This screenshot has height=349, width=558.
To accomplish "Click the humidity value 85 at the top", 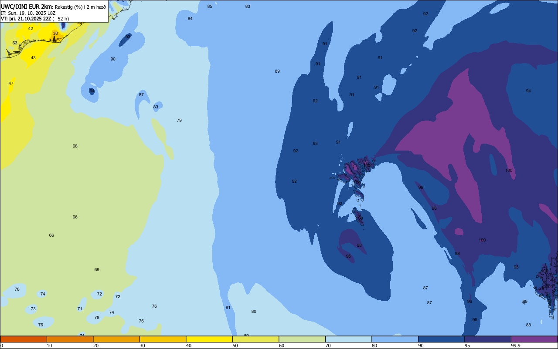I will (x=210, y=7).
